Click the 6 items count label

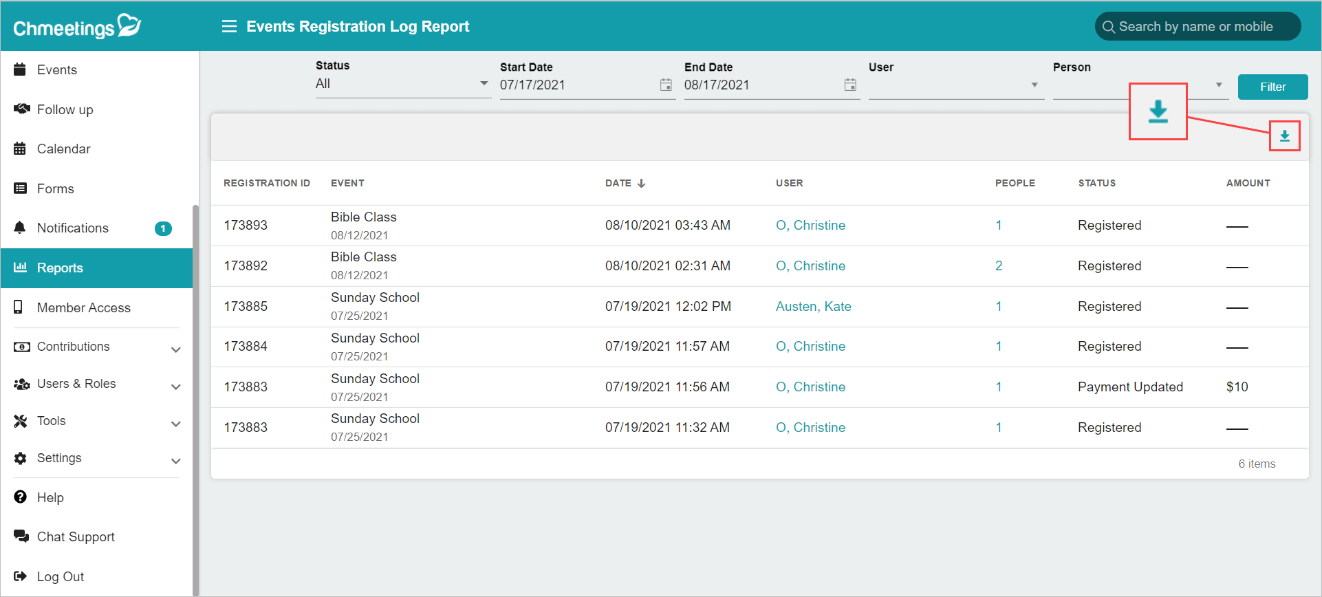coord(1257,464)
